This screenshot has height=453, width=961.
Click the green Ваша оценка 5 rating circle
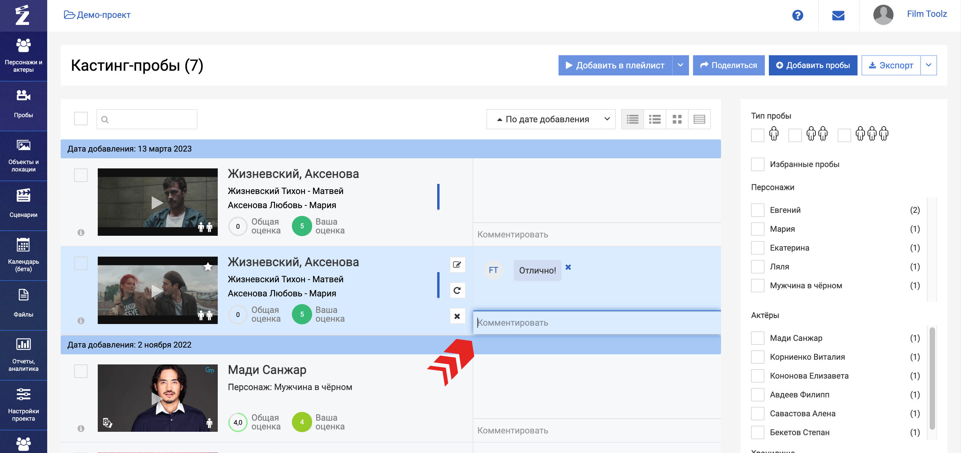click(x=301, y=226)
